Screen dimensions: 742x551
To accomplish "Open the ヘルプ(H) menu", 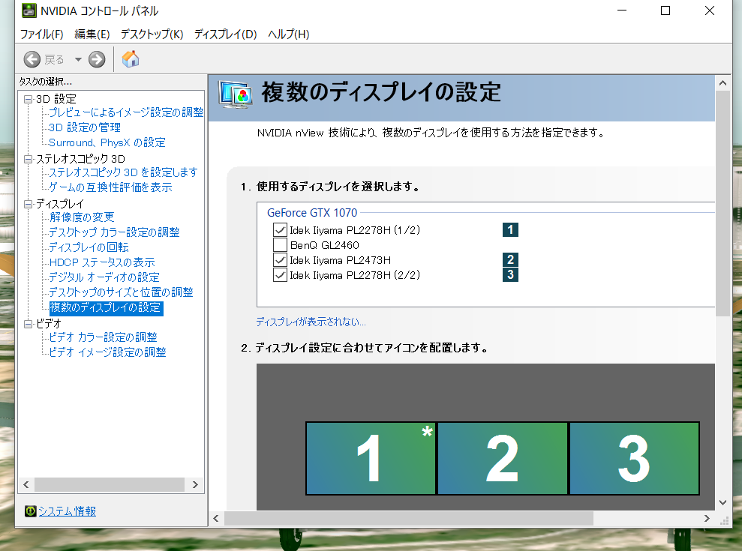I will point(289,34).
